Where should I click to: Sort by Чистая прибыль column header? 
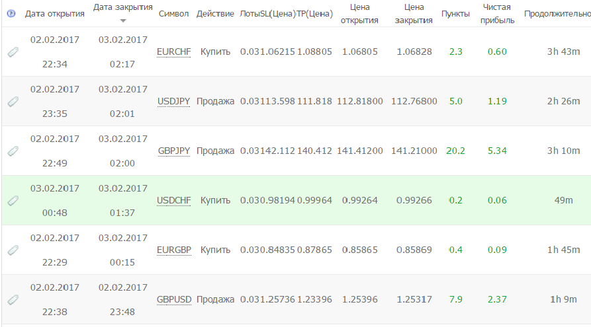tap(497, 14)
